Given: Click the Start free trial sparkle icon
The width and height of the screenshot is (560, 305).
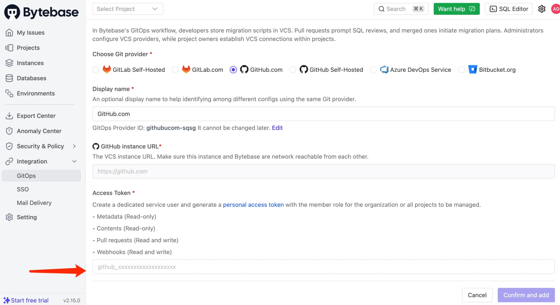Looking at the screenshot, I should point(6,300).
